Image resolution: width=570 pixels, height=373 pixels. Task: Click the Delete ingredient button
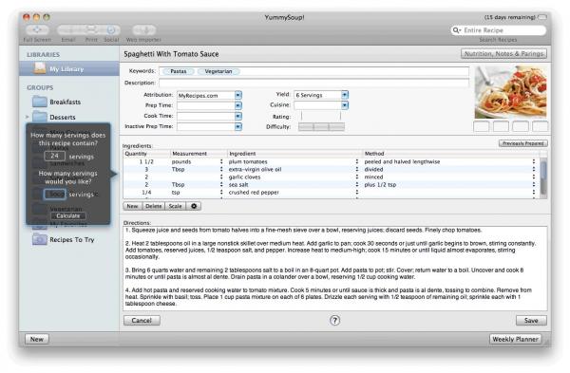[153, 206]
